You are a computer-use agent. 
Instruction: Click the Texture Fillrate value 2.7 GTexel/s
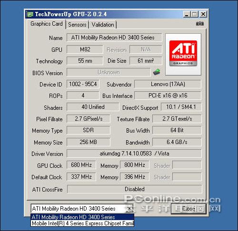point(177,119)
